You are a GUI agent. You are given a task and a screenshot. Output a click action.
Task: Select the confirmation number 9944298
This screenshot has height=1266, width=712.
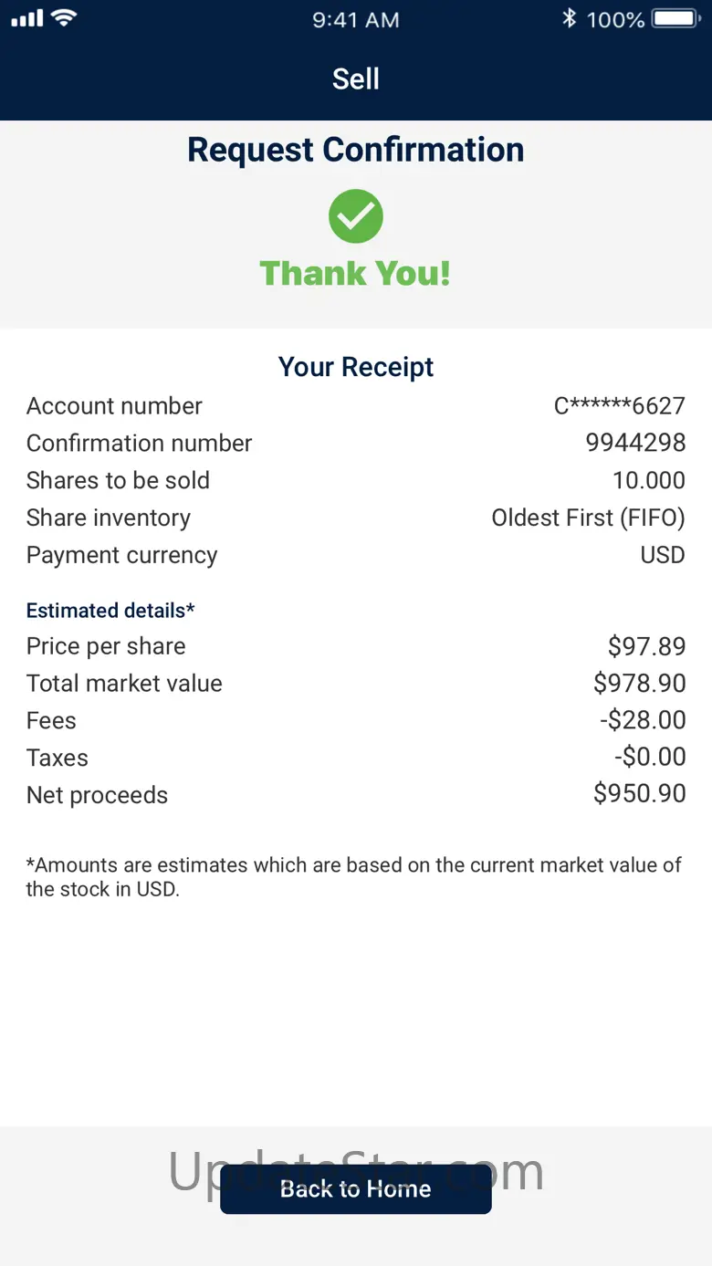[635, 443]
